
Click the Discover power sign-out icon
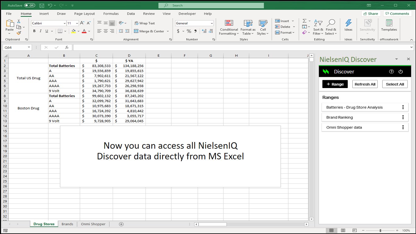[401, 72]
